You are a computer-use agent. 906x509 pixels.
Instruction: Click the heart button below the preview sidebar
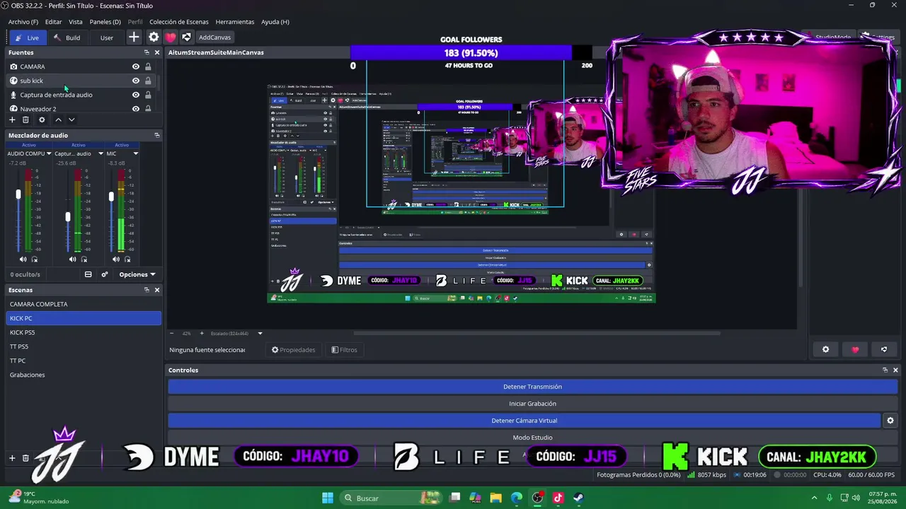(855, 349)
